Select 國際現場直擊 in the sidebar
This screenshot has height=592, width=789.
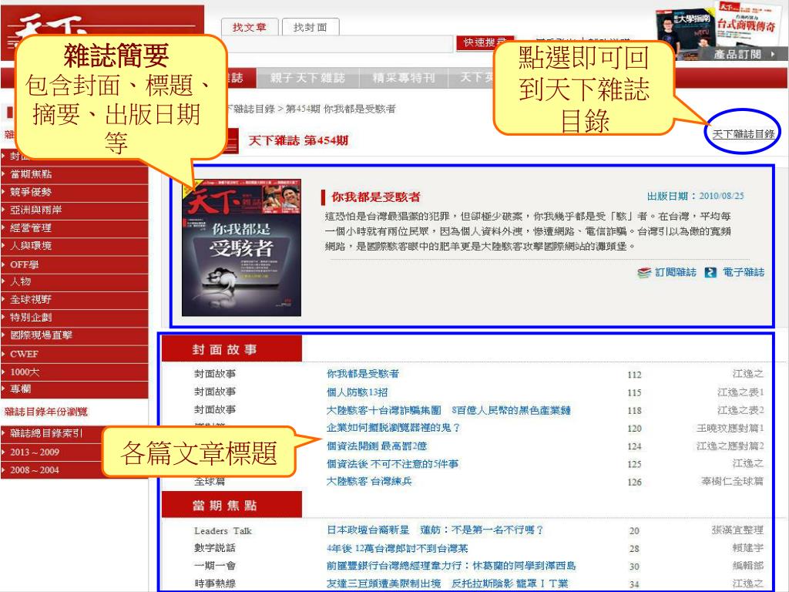pyautogui.click(x=75, y=336)
